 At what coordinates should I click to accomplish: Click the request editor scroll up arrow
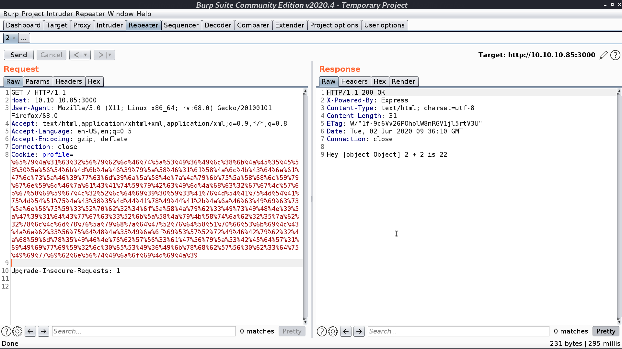tap(305, 91)
